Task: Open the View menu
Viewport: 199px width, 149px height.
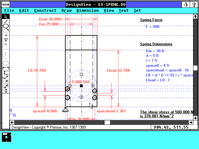Action: [x=109, y=11]
